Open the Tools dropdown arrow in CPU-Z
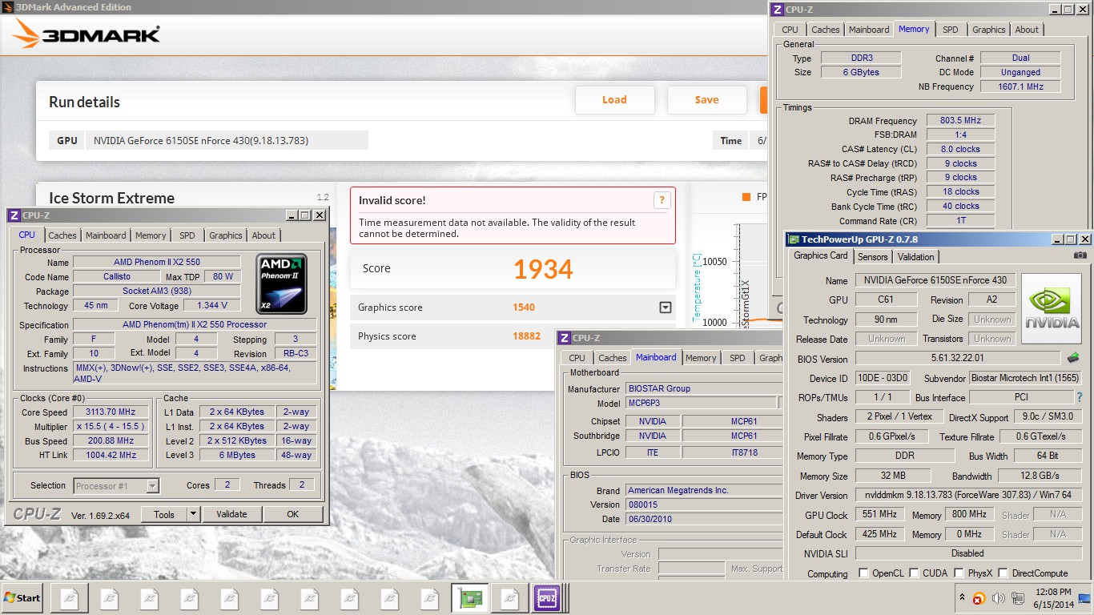 click(x=193, y=515)
